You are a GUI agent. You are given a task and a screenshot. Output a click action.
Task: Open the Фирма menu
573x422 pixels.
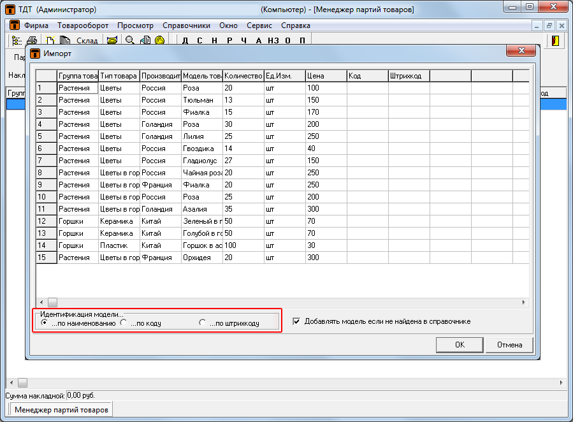click(36, 25)
